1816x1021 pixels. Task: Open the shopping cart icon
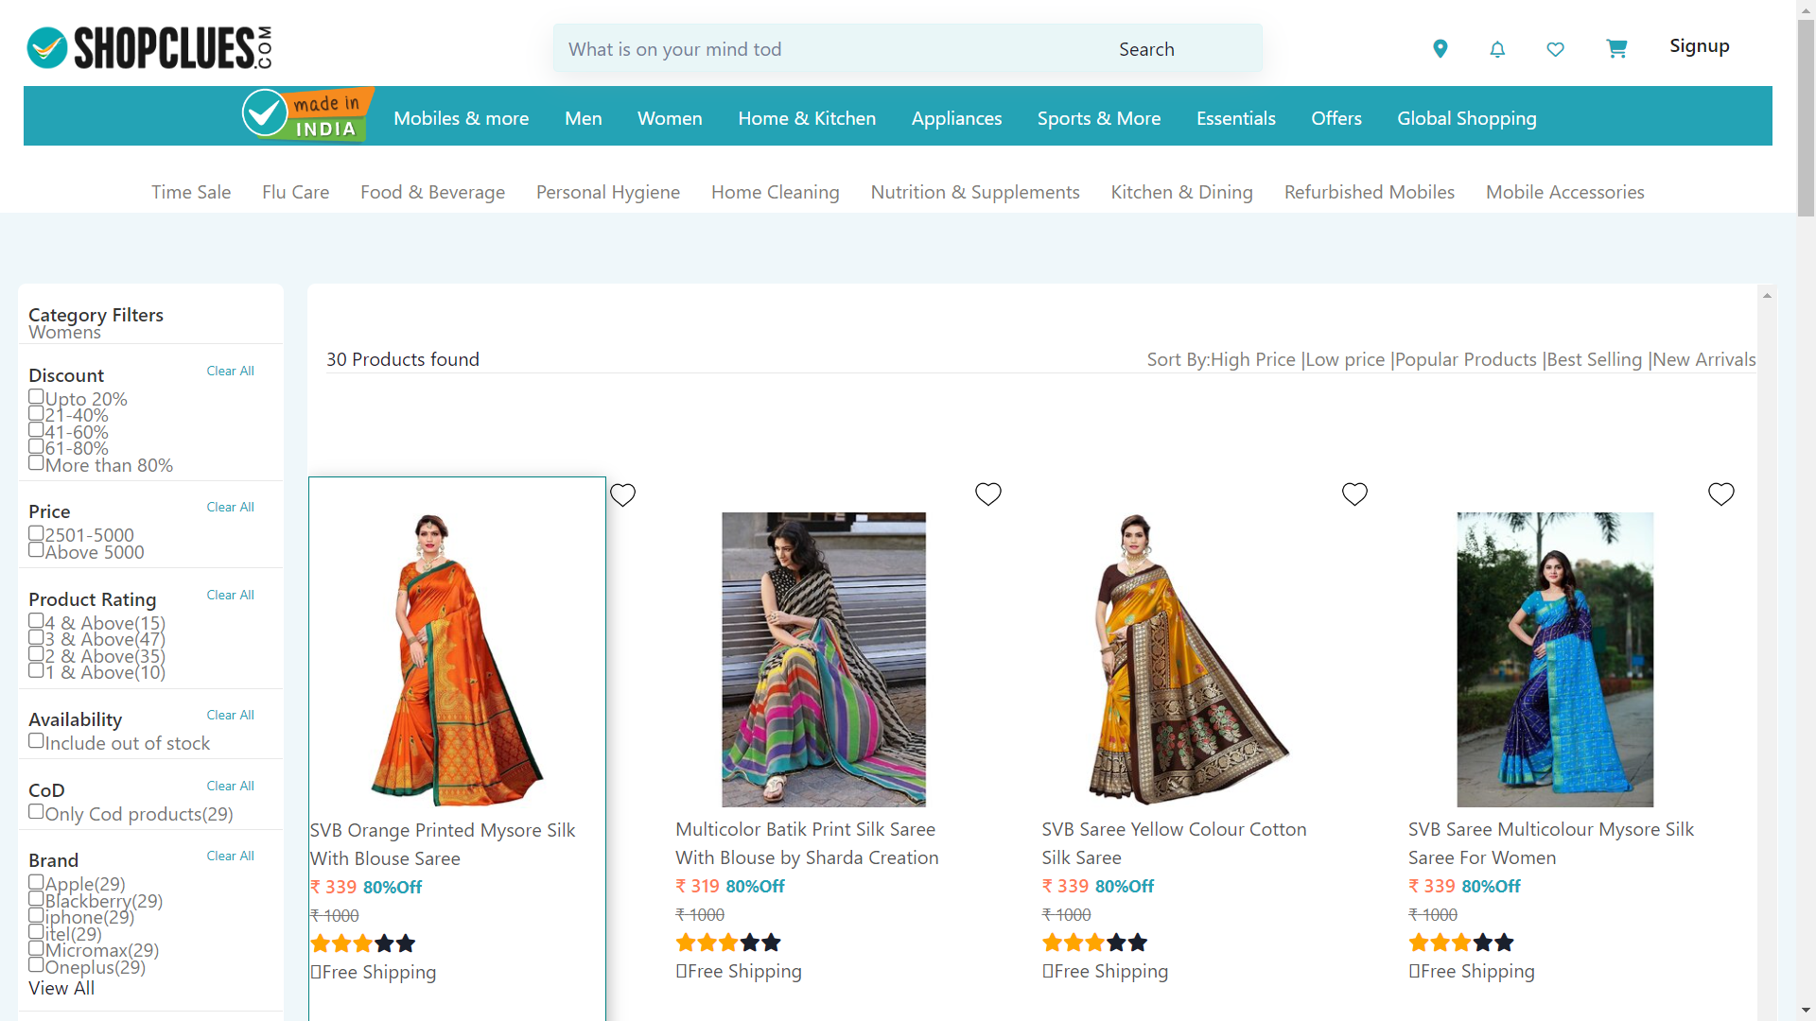(1616, 49)
